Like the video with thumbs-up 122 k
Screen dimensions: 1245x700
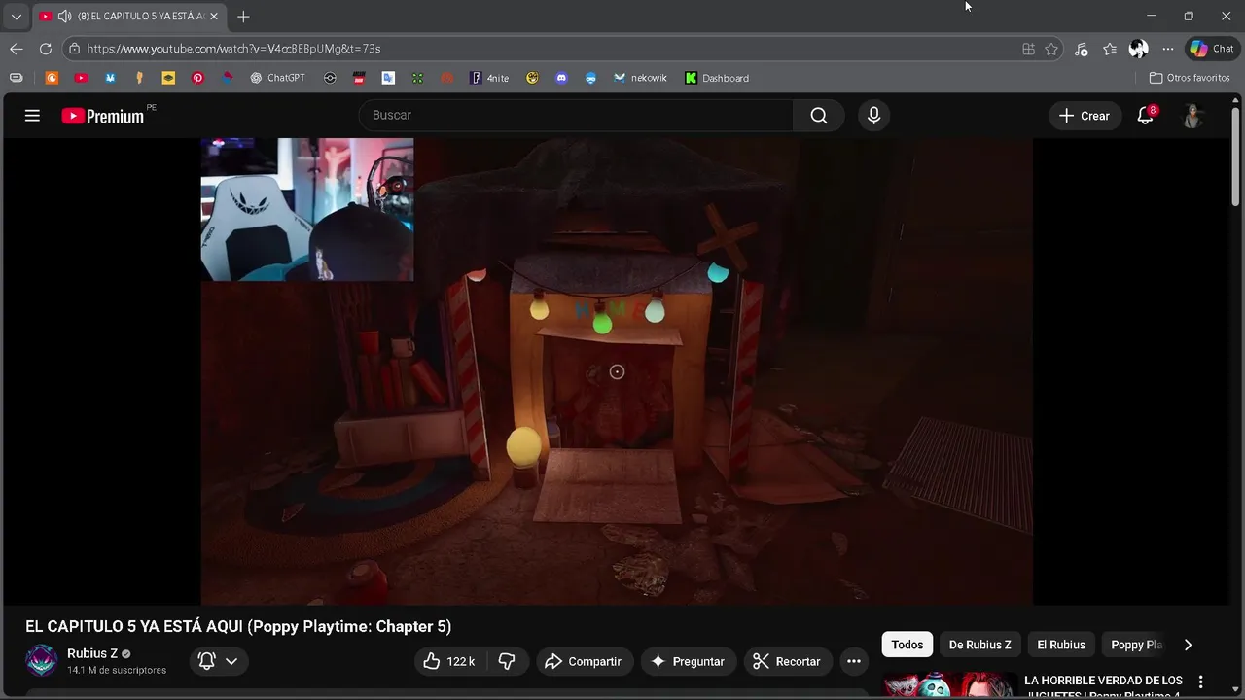click(x=449, y=661)
